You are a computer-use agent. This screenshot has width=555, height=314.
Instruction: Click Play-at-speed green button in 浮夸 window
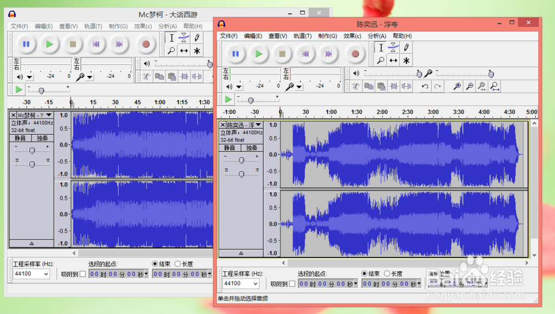click(x=228, y=99)
